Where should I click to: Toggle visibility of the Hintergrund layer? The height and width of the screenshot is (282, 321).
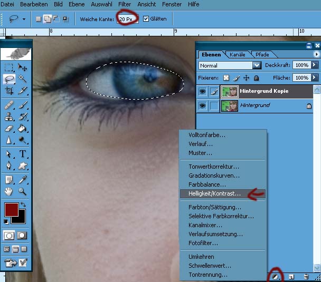click(x=203, y=105)
